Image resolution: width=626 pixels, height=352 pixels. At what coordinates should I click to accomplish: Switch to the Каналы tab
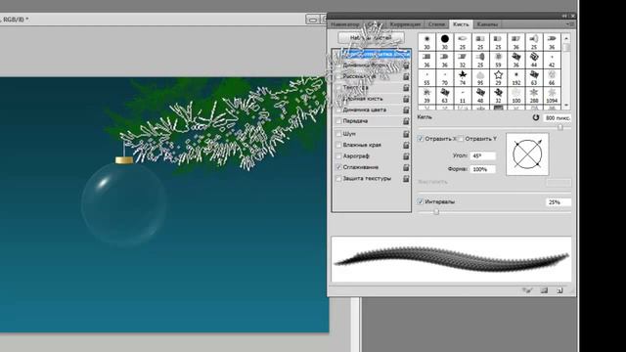coord(487,24)
